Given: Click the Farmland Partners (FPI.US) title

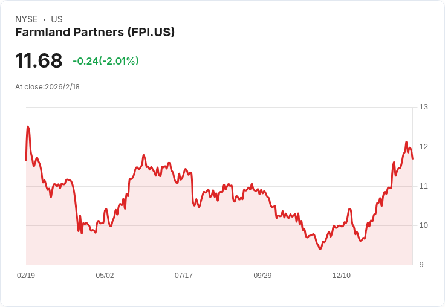Looking at the screenshot, I should (x=95, y=32).
